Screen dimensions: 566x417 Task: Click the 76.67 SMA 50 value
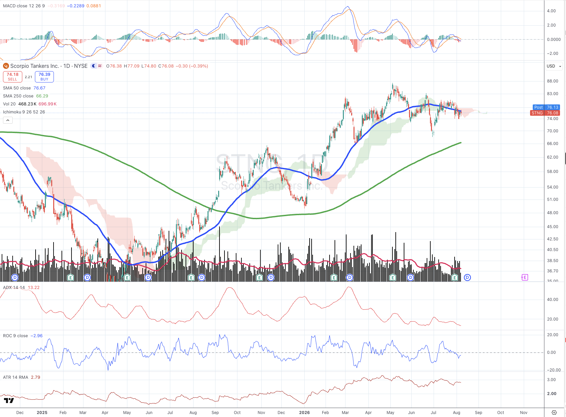pos(39,88)
